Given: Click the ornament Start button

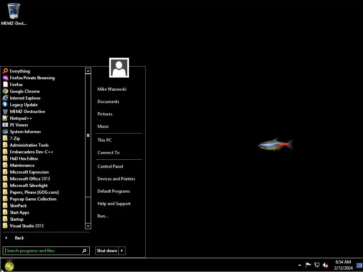Looking at the screenshot, I should [9, 265].
